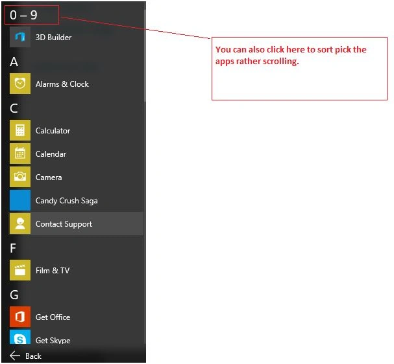Open the Candy Crush Saga tile
This screenshot has height=364, width=394.
point(20,200)
